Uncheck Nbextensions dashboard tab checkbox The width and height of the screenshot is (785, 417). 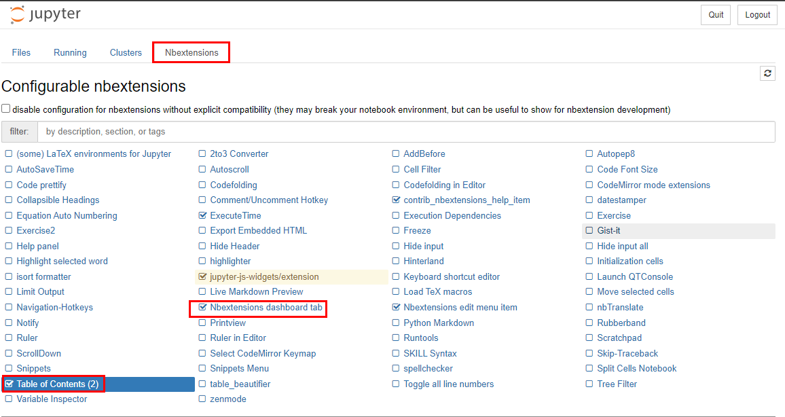(x=202, y=308)
